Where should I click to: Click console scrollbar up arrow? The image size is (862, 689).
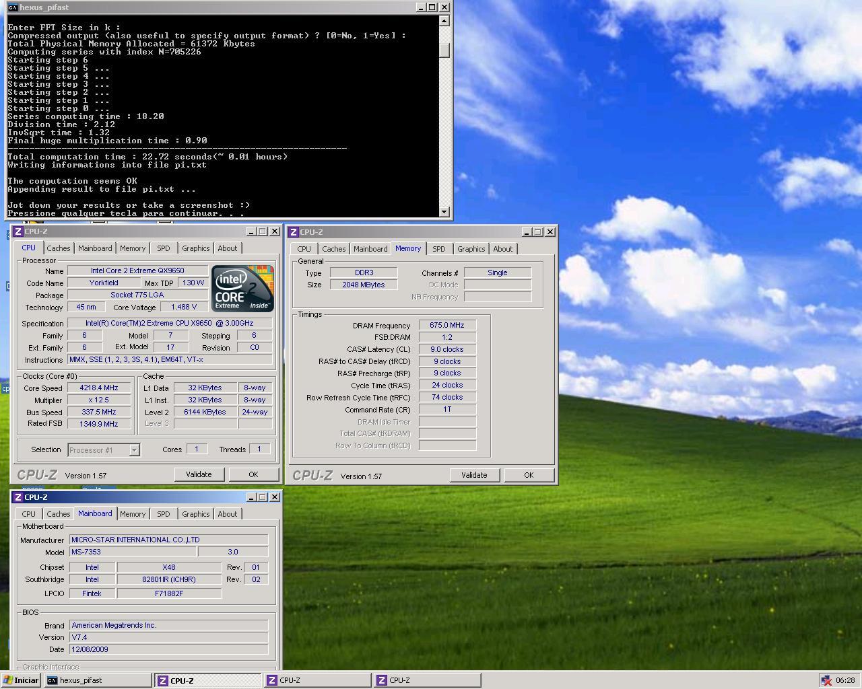(444, 21)
